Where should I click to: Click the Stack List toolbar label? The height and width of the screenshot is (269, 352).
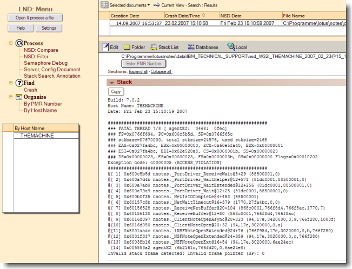click(169, 48)
